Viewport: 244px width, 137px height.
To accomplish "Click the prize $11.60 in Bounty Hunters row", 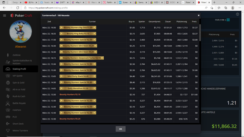I will coord(194,94).
